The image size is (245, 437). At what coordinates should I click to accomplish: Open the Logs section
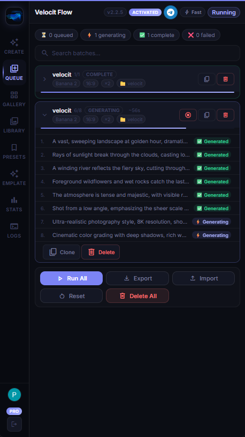pyautogui.click(x=14, y=231)
